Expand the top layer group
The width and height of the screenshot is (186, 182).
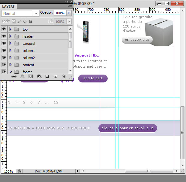pyautogui.click(x=10, y=29)
